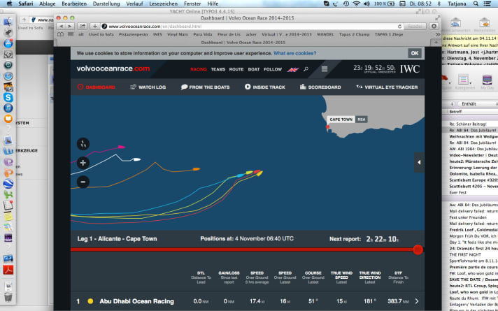Open the hamburger menu
This screenshot has height=311, width=498.
[325, 69]
